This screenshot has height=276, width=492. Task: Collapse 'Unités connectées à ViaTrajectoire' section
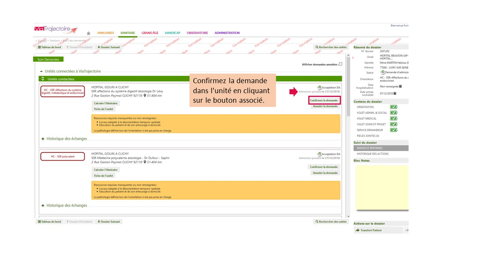tap(42, 71)
